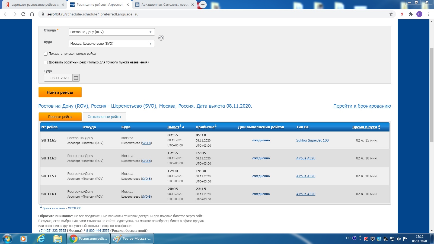This screenshot has width=434, height=244.
Task: Select the Прямые рейсы tab
Action: coord(60,117)
